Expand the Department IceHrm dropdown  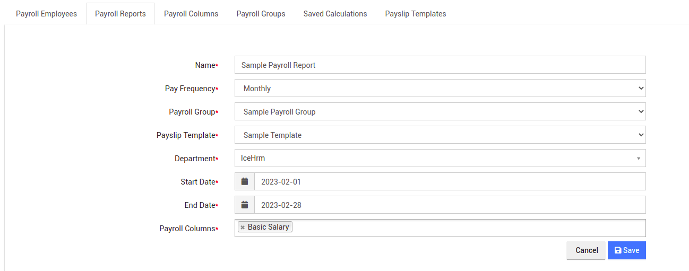click(440, 158)
